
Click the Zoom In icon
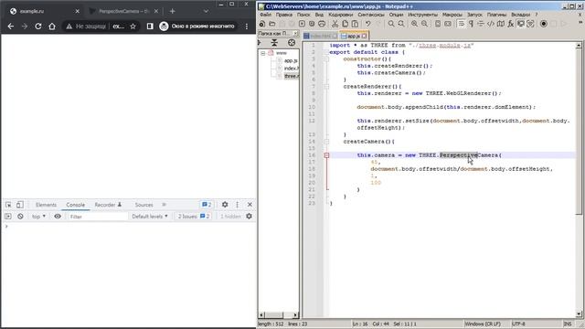click(414, 24)
